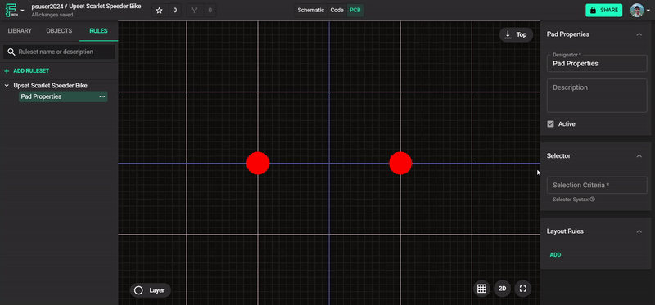Click the search magnifier icon in Rules
Image resolution: width=655 pixels, height=305 pixels.
tap(11, 52)
